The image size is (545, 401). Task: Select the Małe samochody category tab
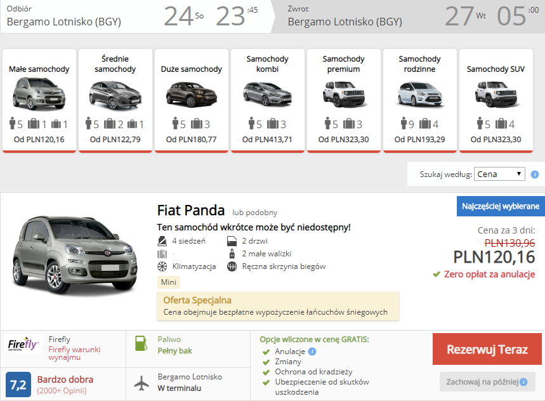(x=39, y=100)
